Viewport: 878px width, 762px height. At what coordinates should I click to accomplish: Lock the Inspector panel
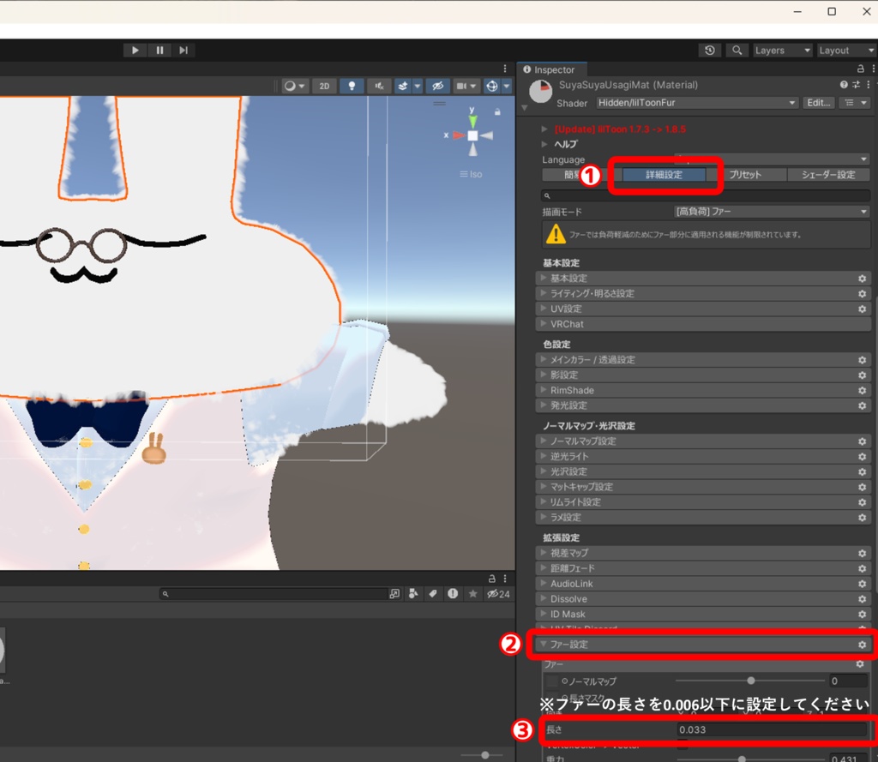pos(861,69)
